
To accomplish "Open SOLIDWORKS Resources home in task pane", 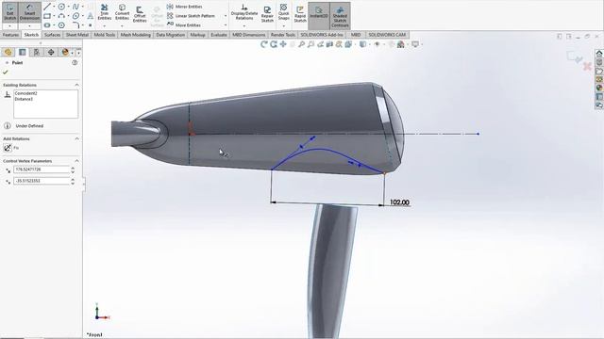I will point(599,53).
